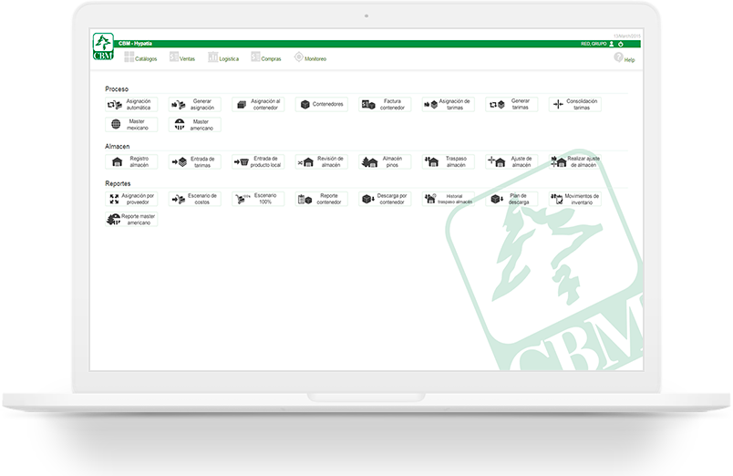Open Movimientos de inventario report
Screen dimensions: 733x476
point(575,199)
